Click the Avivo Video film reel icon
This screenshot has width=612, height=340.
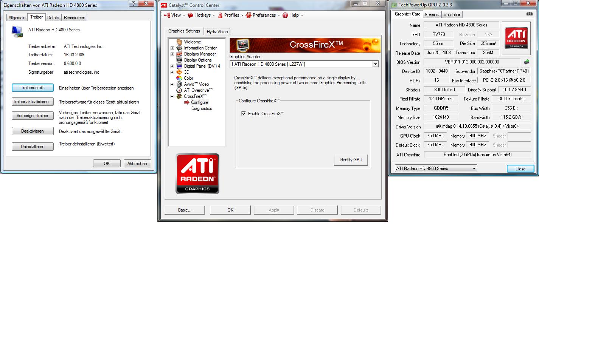[179, 84]
